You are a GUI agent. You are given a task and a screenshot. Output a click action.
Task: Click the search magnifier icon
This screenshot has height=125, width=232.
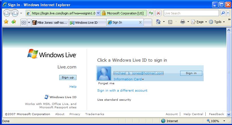pyautogui.click(x=223, y=13)
